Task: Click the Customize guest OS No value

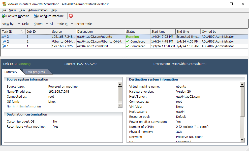Action: tap(55, 122)
